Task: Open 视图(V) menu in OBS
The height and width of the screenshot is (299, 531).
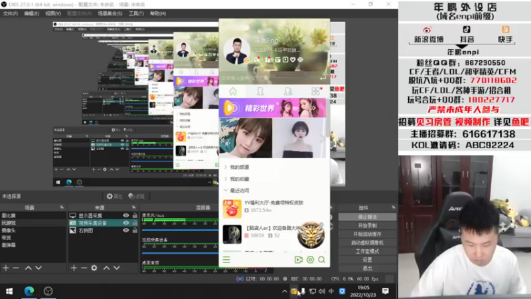Action: point(53,13)
